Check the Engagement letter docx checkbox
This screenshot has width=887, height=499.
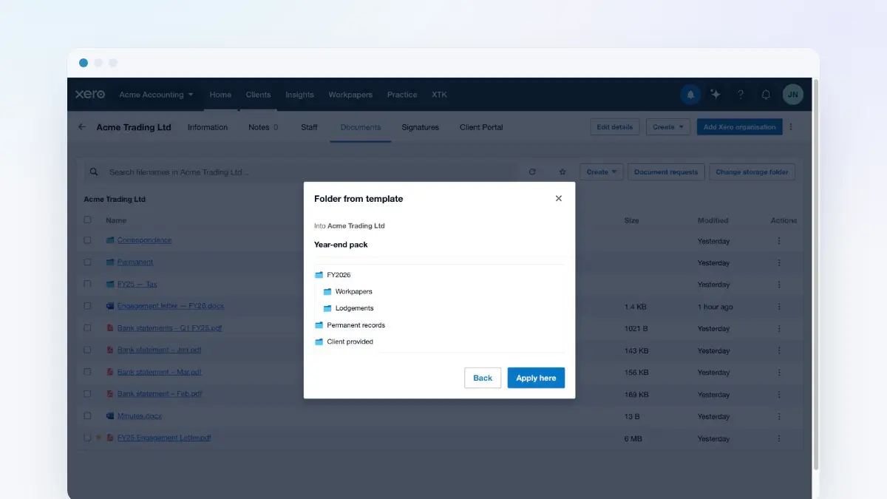click(x=88, y=305)
